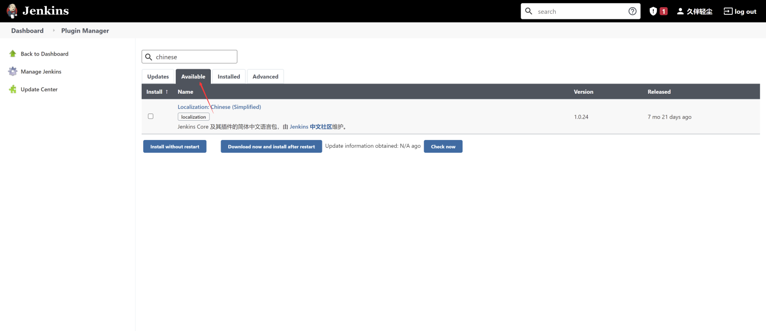Sort by the Install column header
The width and height of the screenshot is (766, 331).
(x=157, y=92)
